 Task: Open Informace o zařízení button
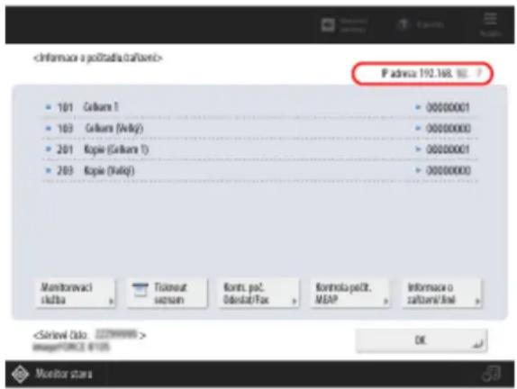point(442,294)
